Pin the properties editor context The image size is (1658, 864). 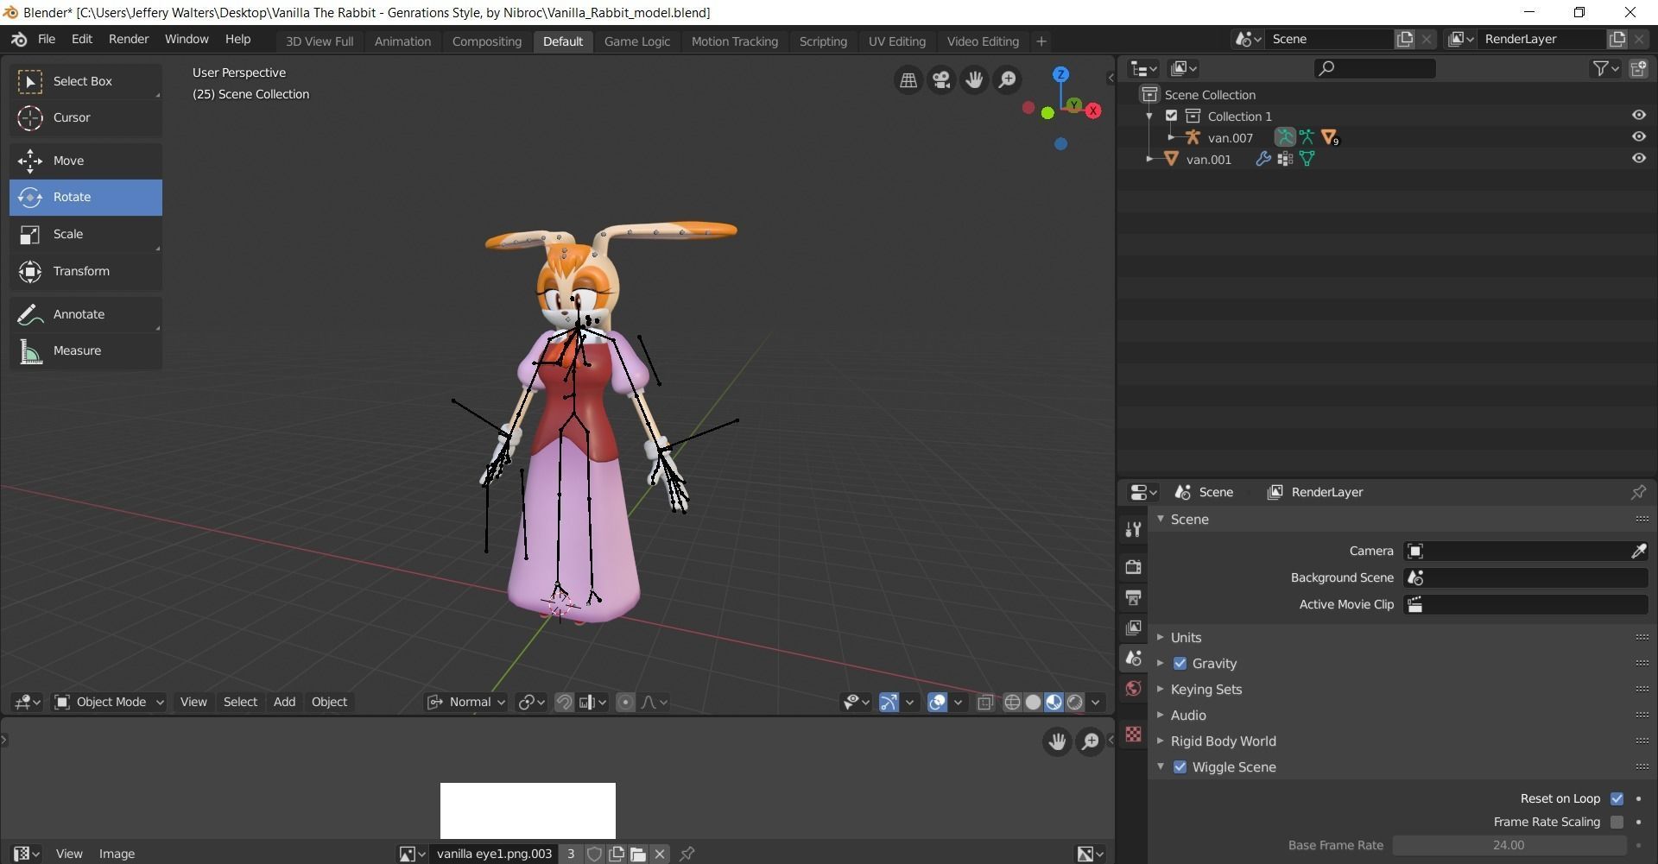[x=1638, y=492]
